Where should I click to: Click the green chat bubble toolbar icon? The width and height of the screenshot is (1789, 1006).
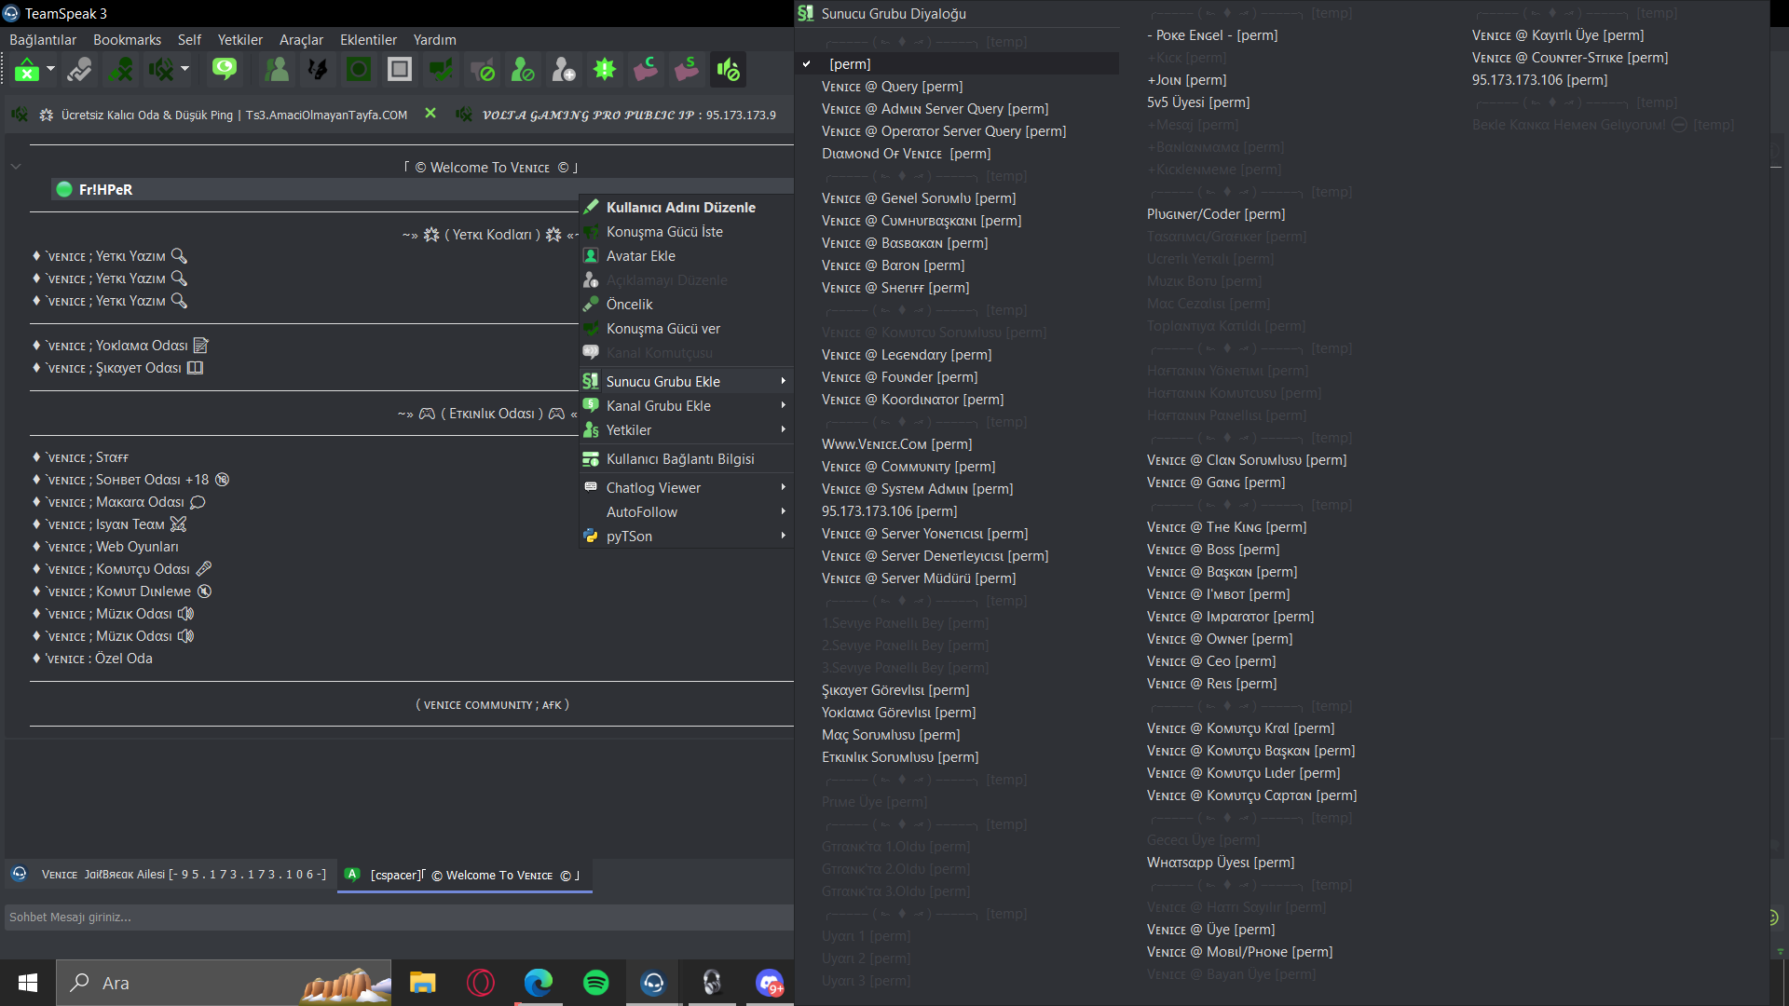(225, 69)
